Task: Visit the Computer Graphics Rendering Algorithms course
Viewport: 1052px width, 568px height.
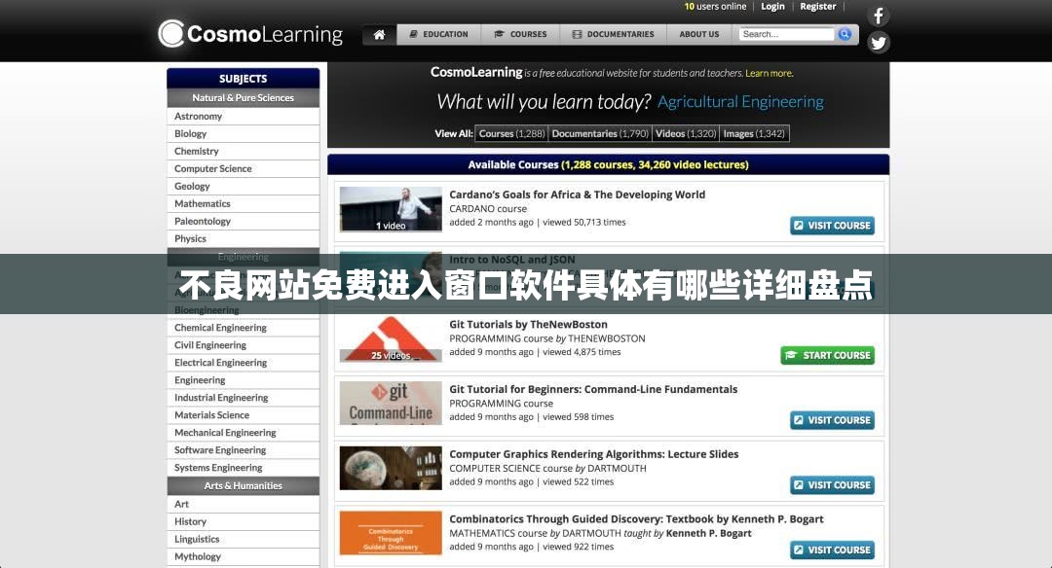Action: [833, 485]
